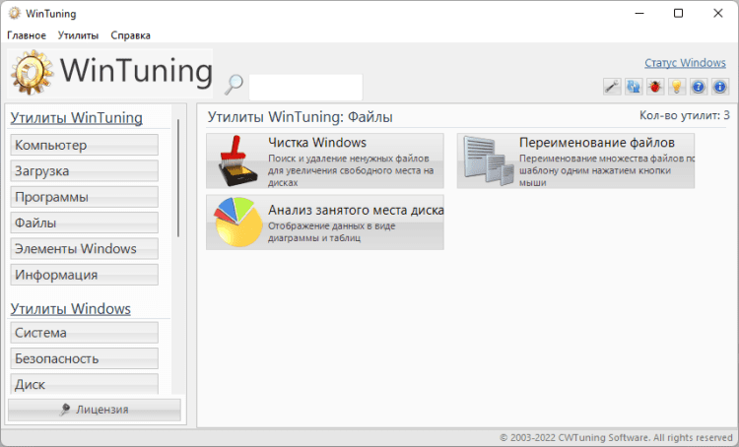Click the sidebar vertical scrollbar thumb

pos(178,178)
